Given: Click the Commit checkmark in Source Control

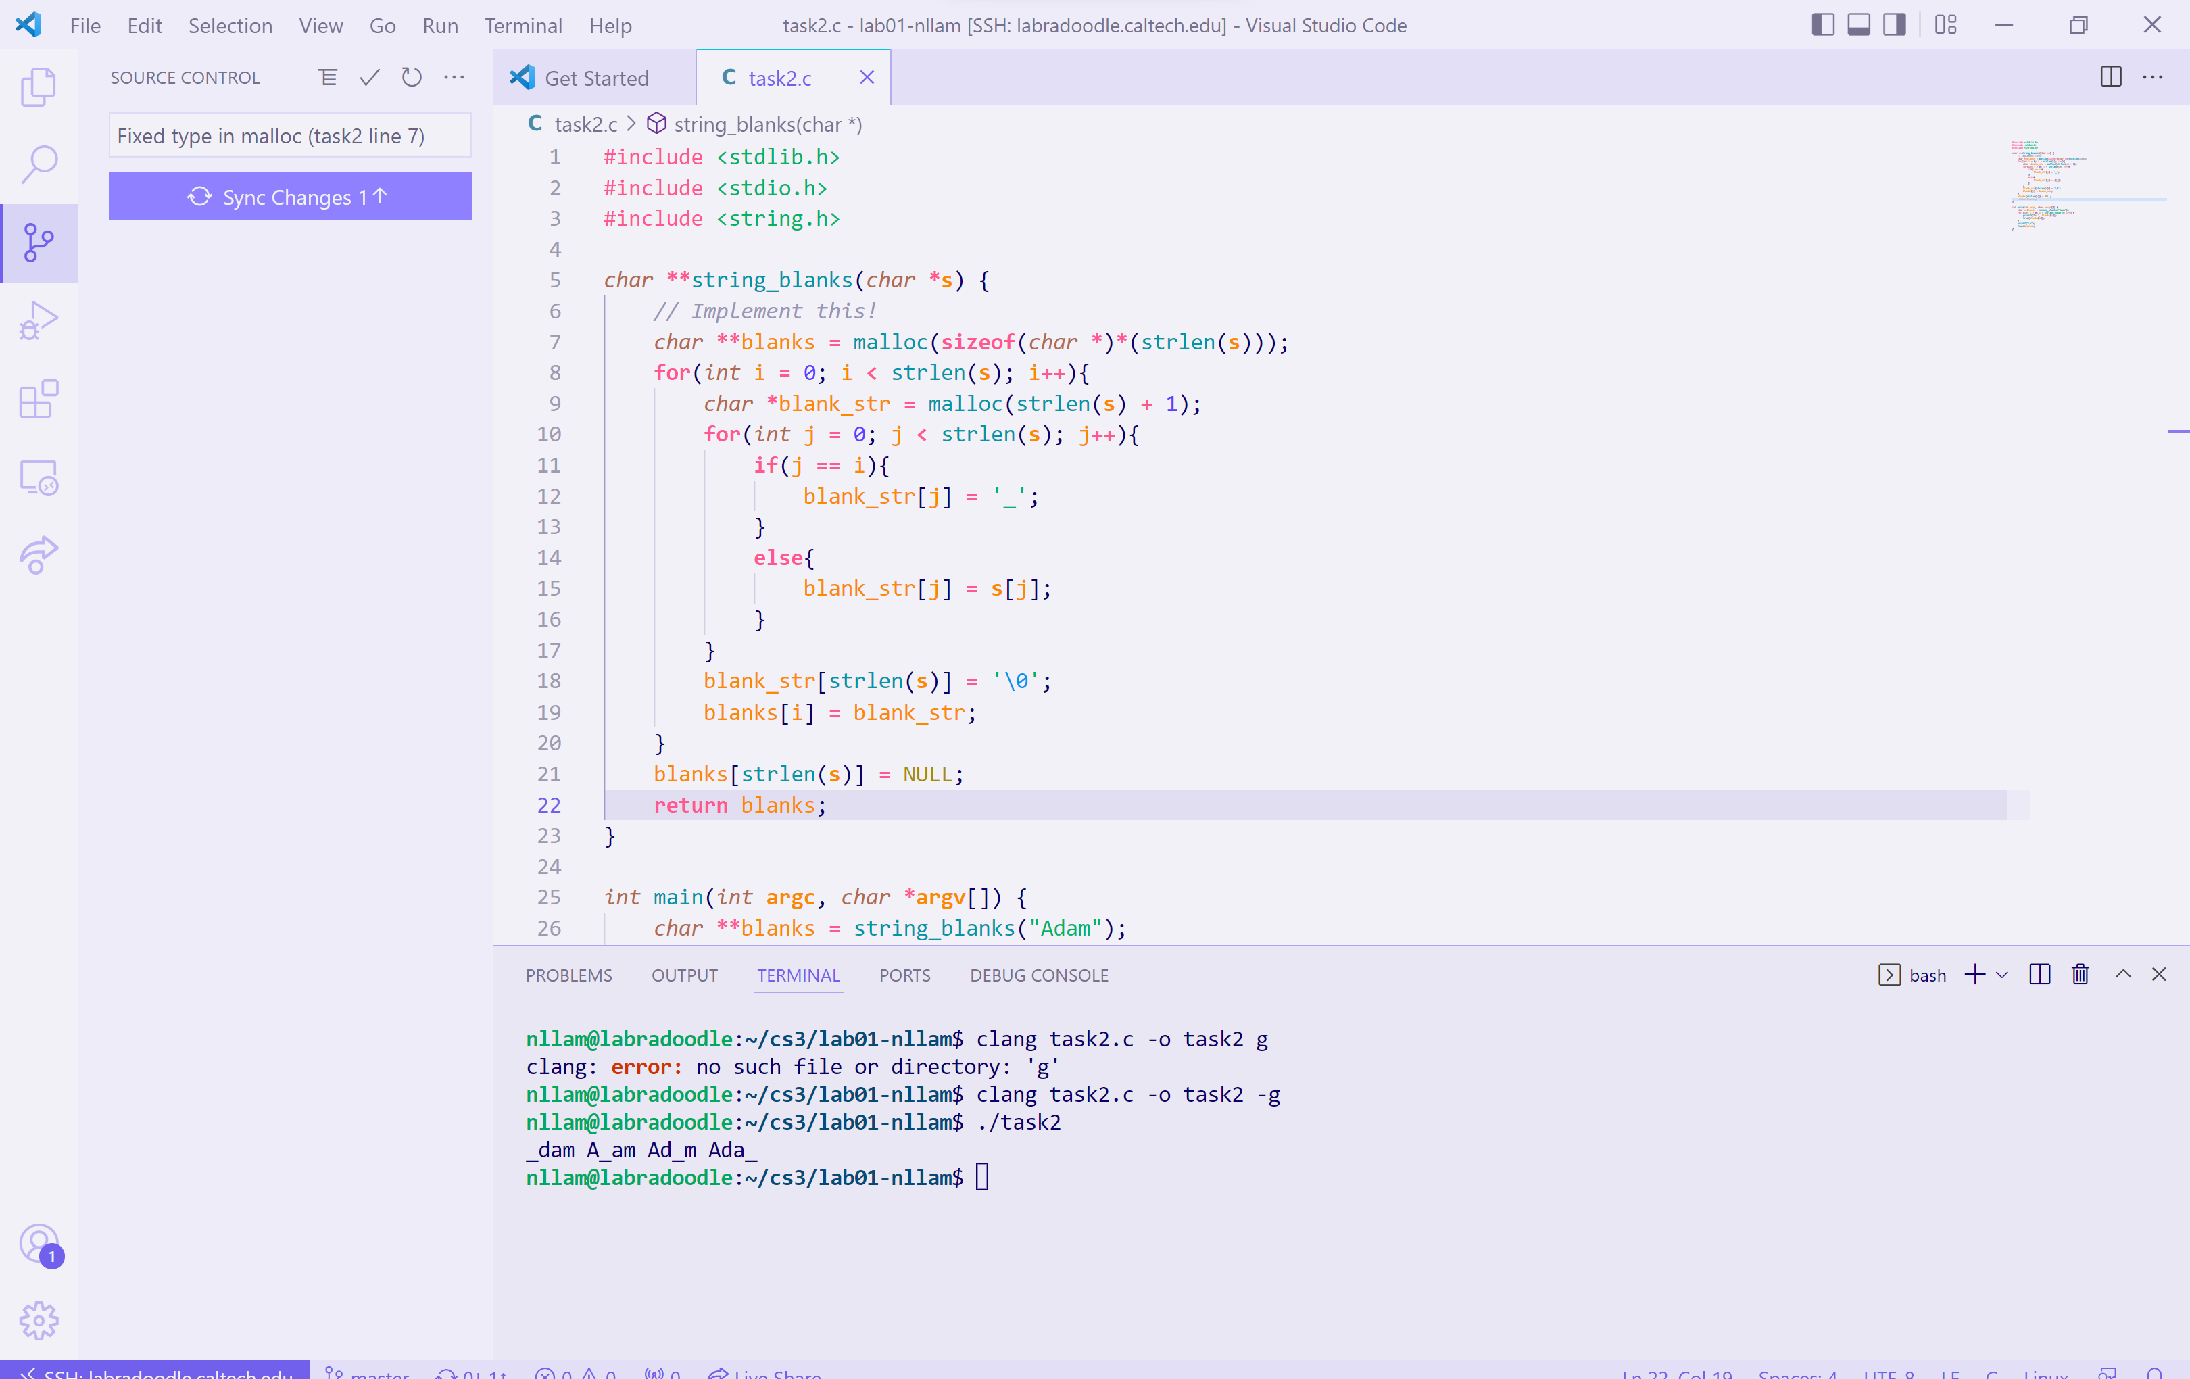Looking at the screenshot, I should point(369,77).
